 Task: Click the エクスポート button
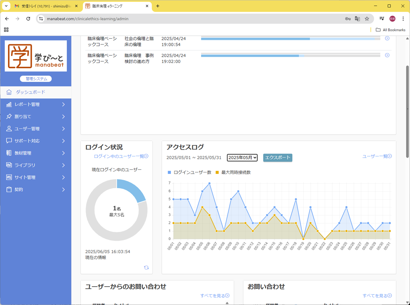[x=278, y=158]
